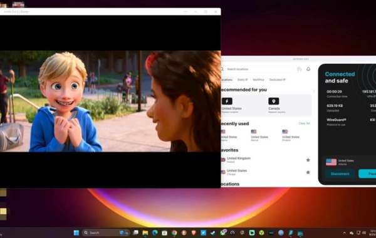The height and width of the screenshot is (238, 376).
Task: Open the Dedicated IP tab
Action: (277, 80)
